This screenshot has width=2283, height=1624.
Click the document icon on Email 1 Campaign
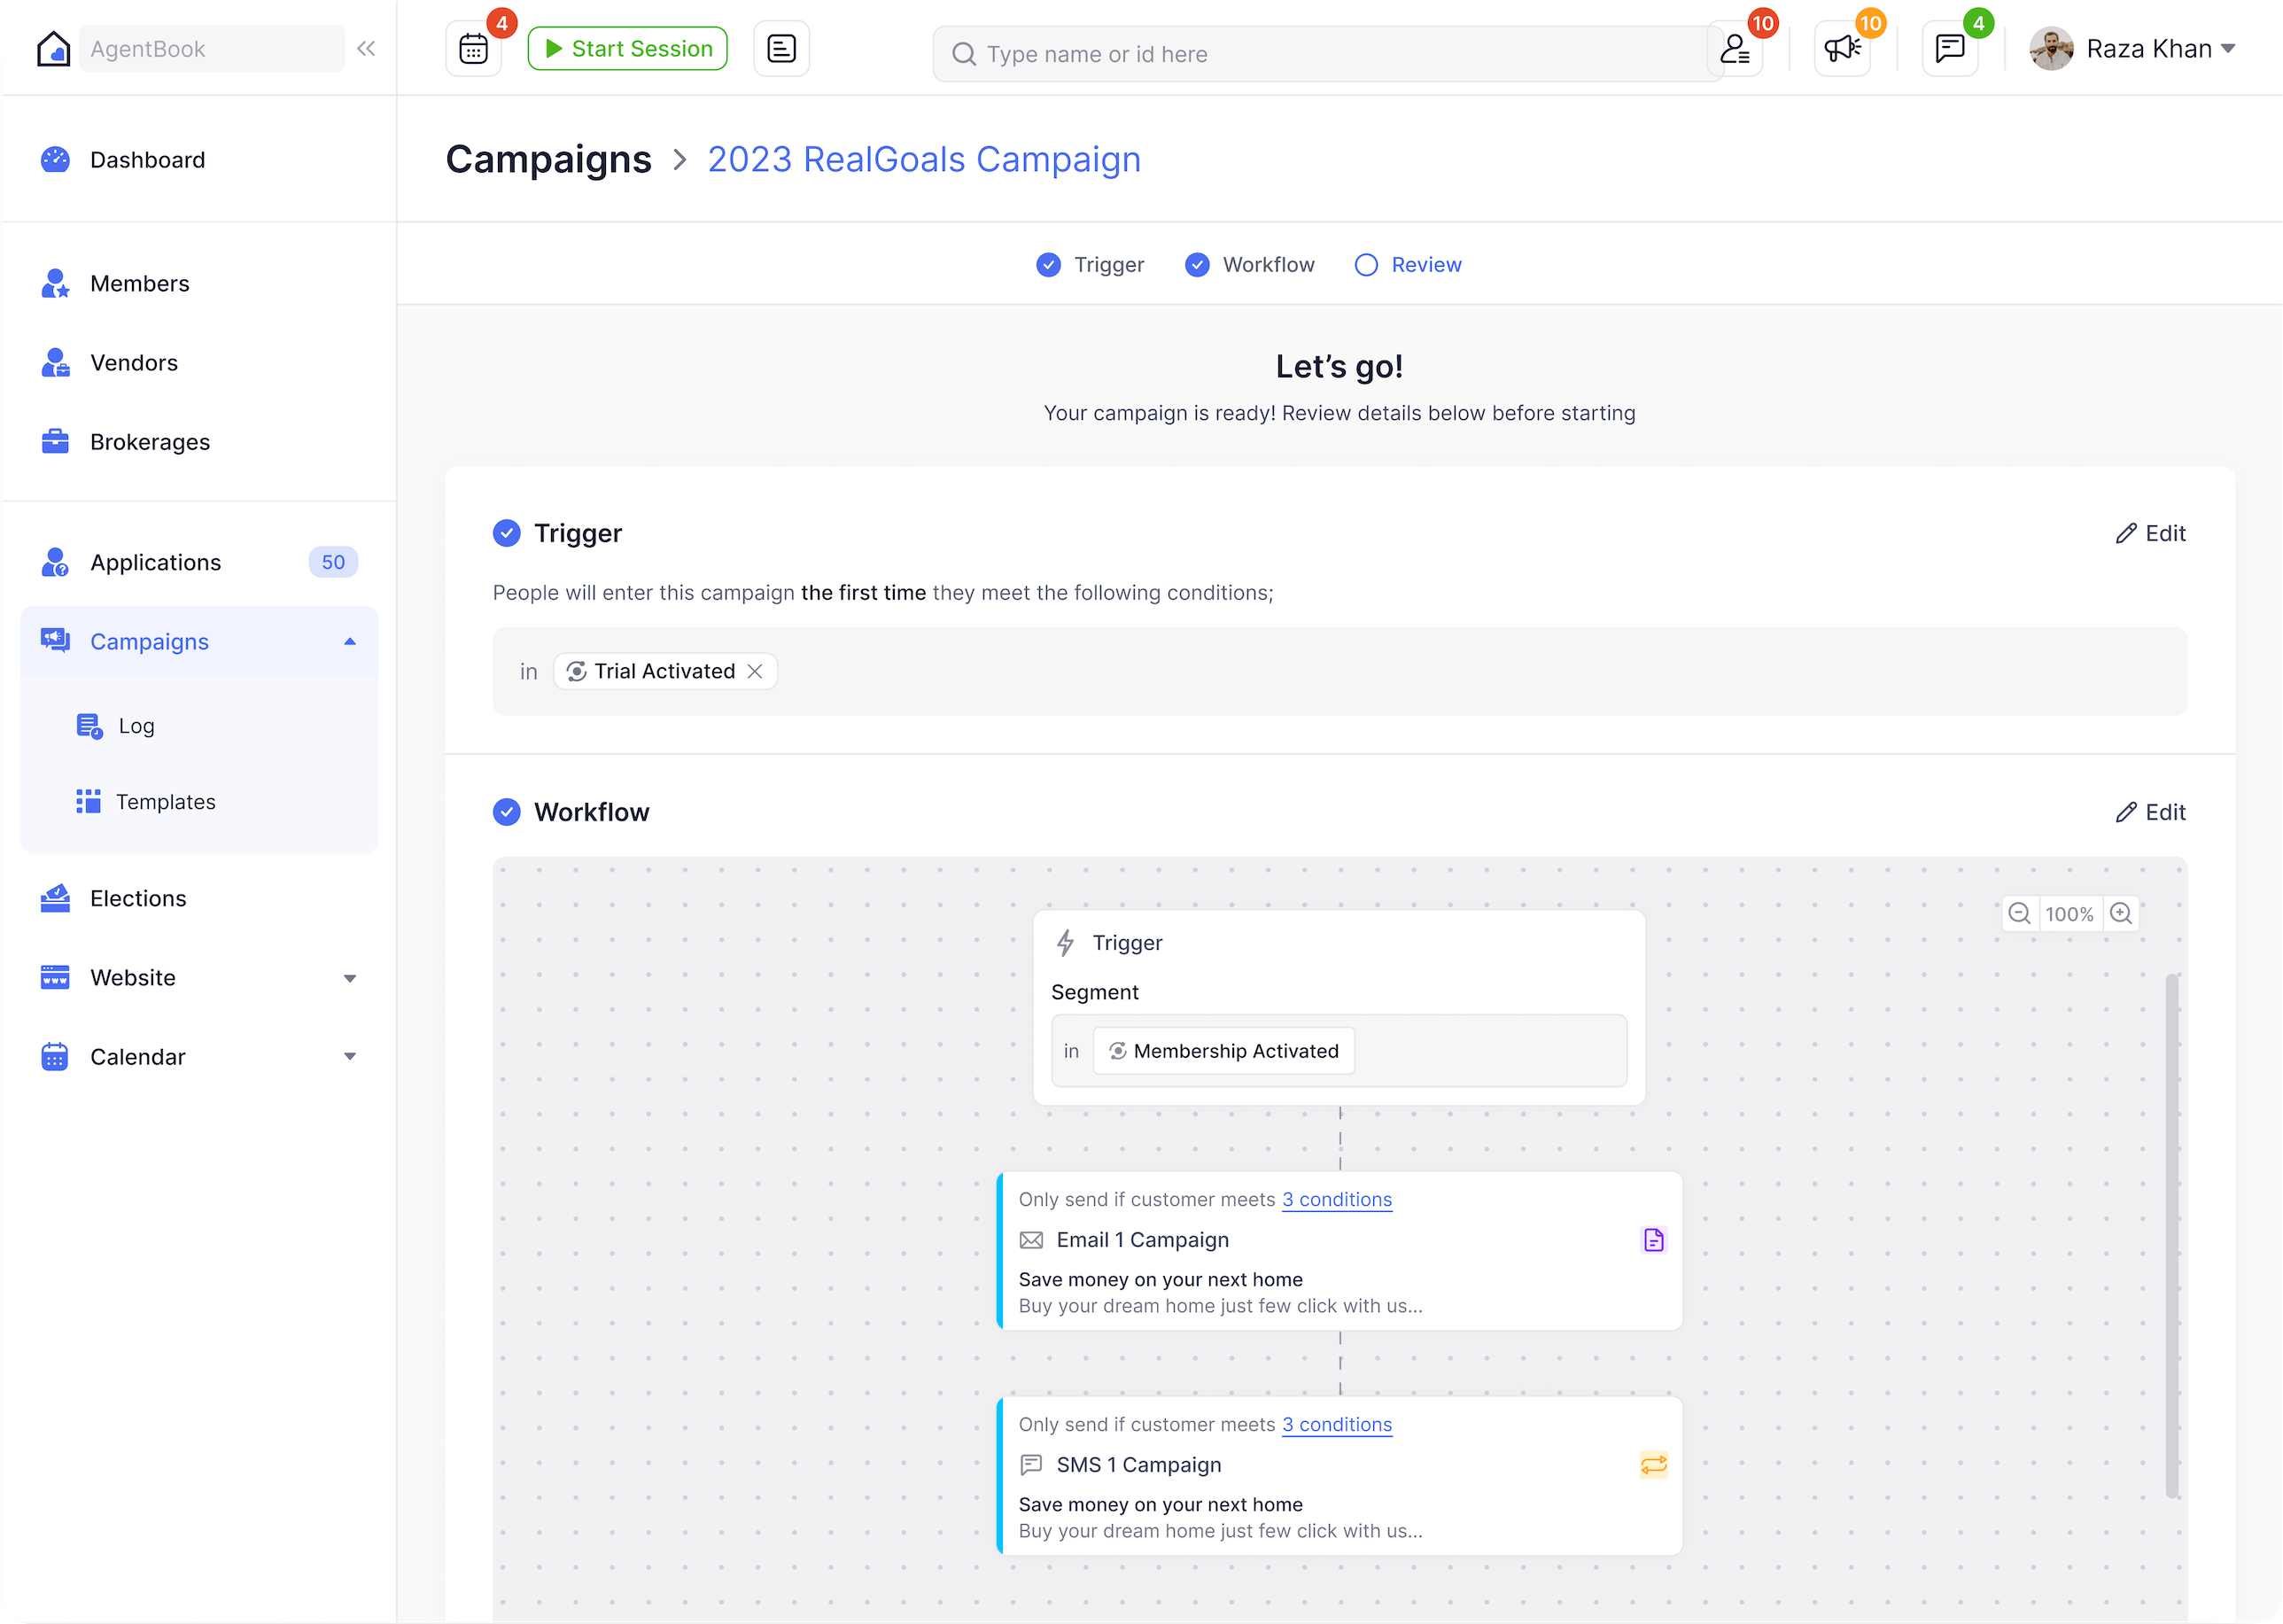click(x=1654, y=1240)
